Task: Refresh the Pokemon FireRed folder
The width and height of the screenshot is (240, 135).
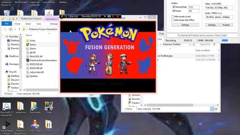Action: [x=194, y=45]
